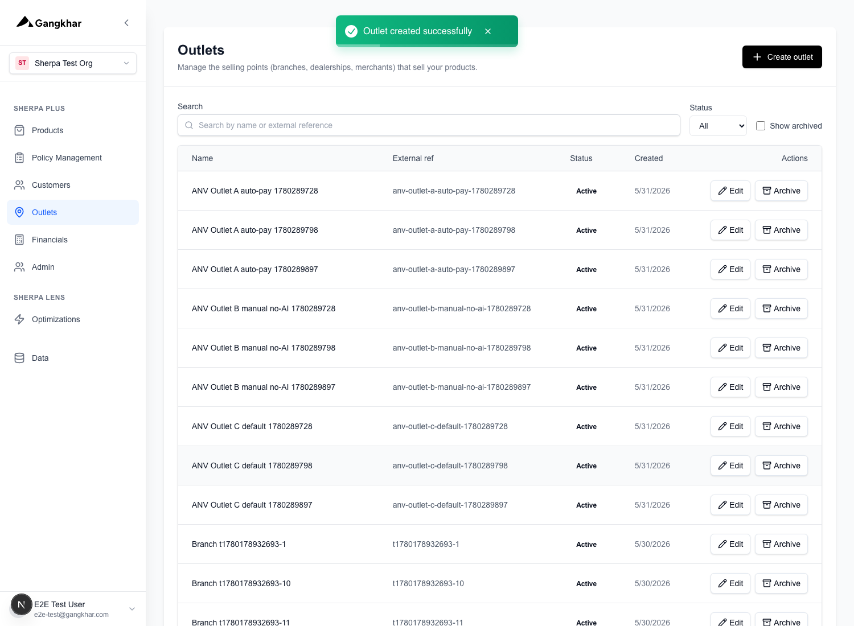Click the Products shopping bag icon
The image size is (854, 626).
(19, 130)
